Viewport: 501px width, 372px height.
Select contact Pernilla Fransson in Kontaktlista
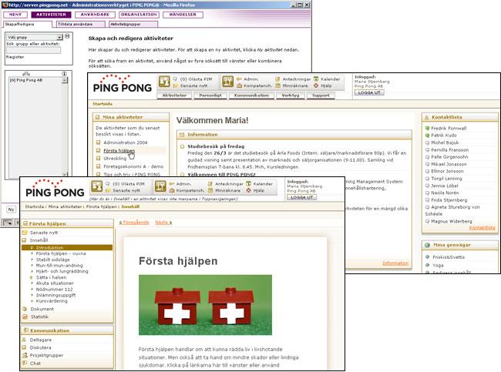click(450, 149)
